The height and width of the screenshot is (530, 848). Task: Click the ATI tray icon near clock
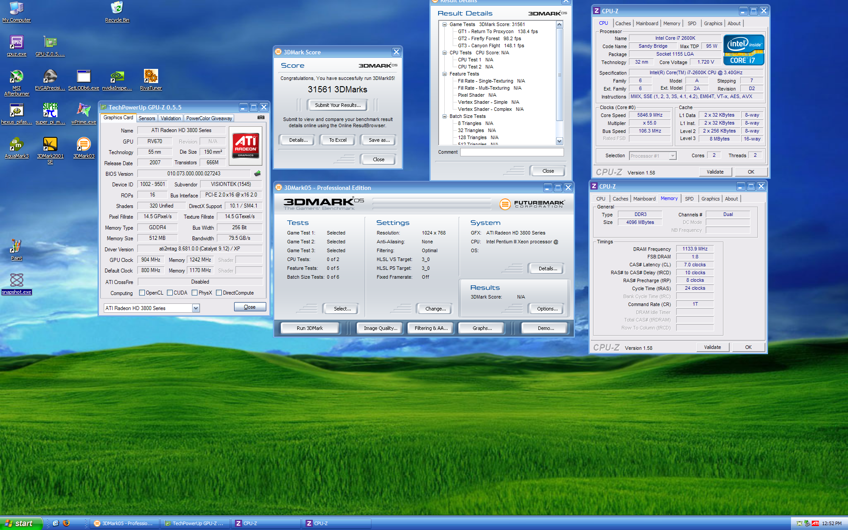click(815, 523)
